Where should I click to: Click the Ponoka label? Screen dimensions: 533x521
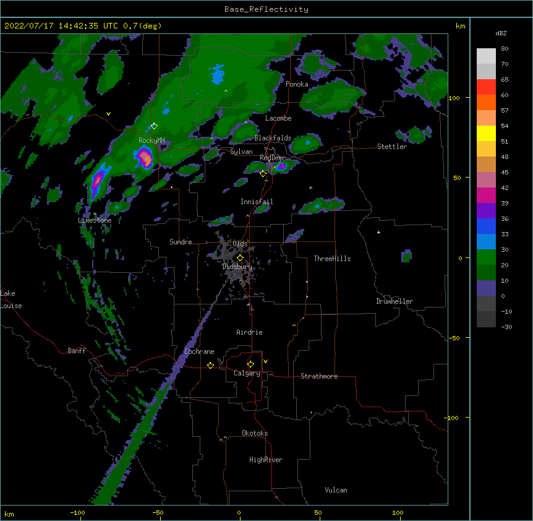pyautogui.click(x=297, y=84)
